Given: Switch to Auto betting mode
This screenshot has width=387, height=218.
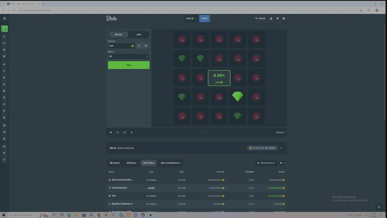Looking at the screenshot, I should coord(139,35).
